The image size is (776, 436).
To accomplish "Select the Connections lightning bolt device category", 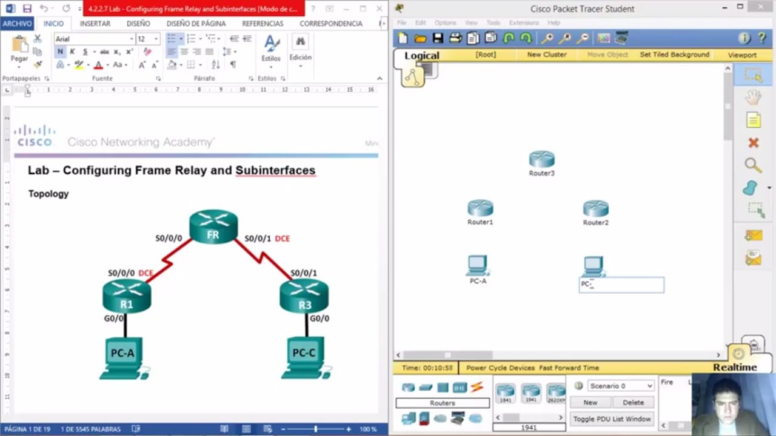I will pyautogui.click(x=477, y=387).
